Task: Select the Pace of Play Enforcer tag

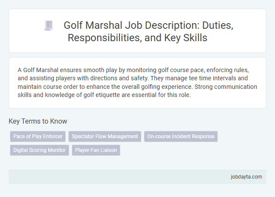Action: 38,136
